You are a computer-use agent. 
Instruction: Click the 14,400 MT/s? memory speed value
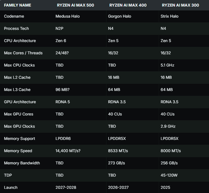coord(68,151)
